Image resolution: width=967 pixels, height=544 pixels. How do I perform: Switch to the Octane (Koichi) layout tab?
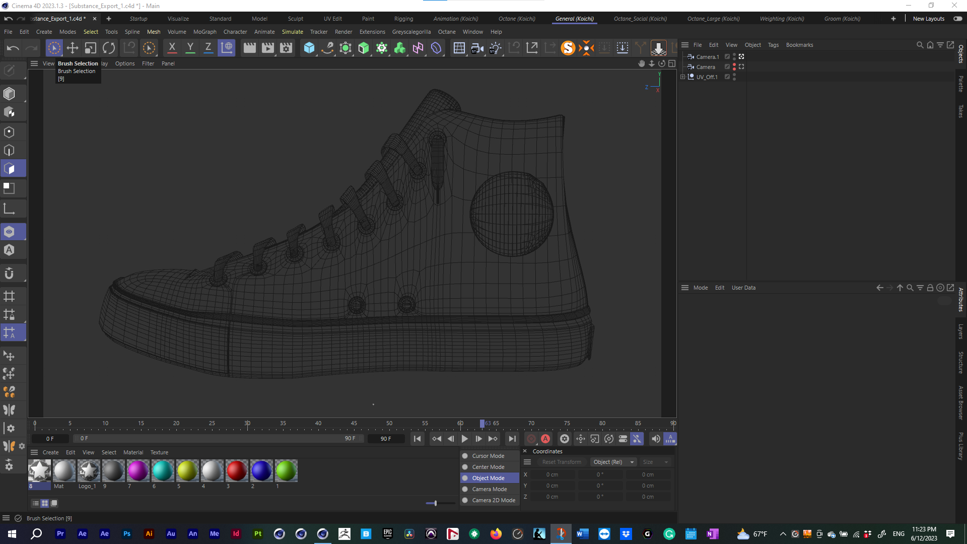[516, 19]
